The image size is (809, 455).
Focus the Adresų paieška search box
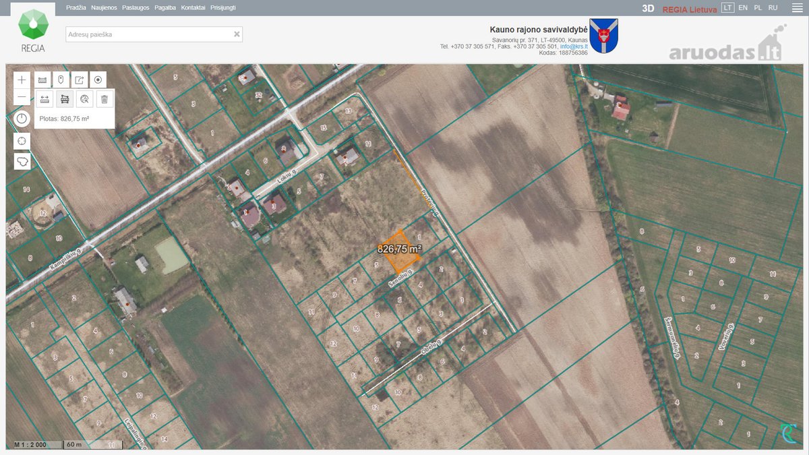pyautogui.click(x=154, y=34)
